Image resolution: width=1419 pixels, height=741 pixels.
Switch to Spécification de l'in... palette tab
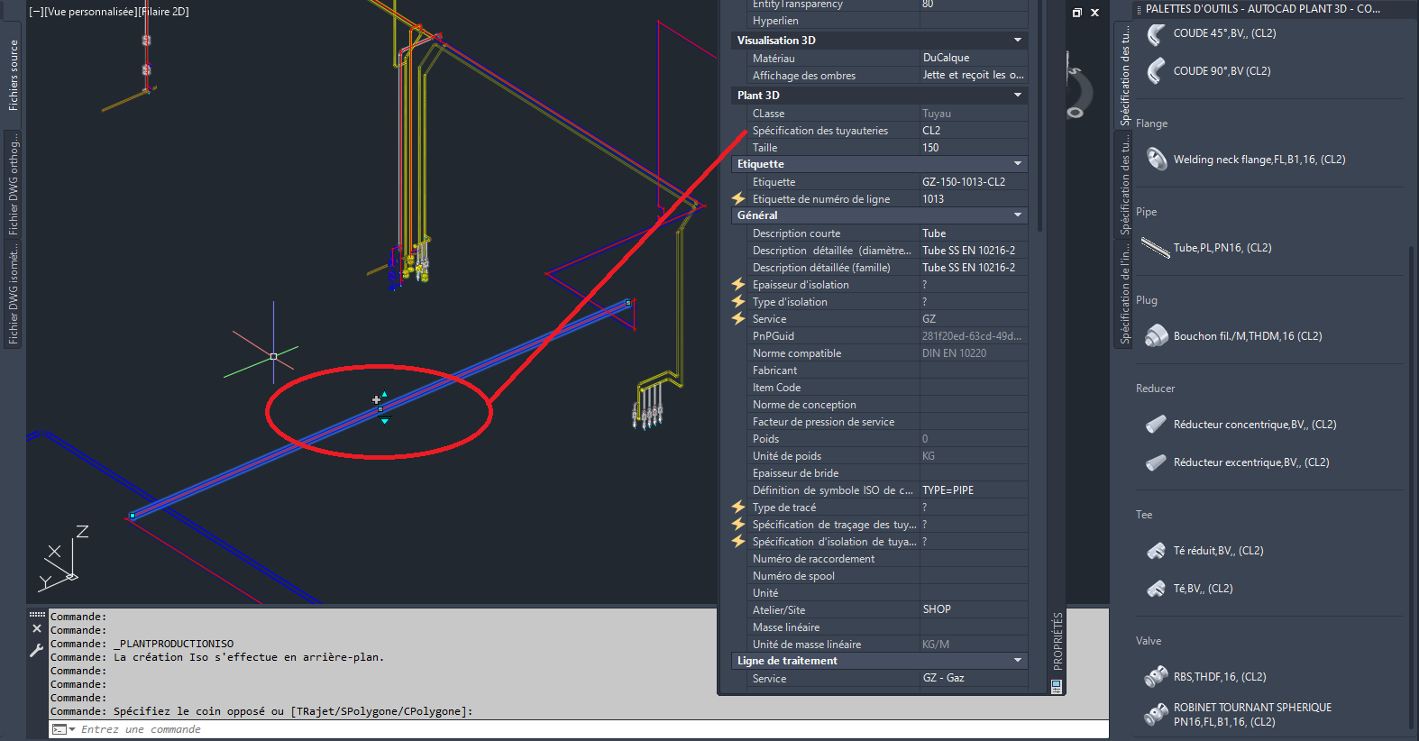point(1124,293)
